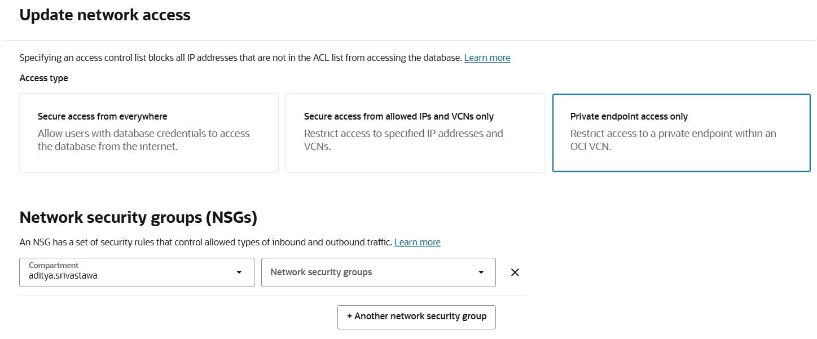Open the Network security groups dropdown
This screenshot has height=339, width=817.
click(x=378, y=272)
